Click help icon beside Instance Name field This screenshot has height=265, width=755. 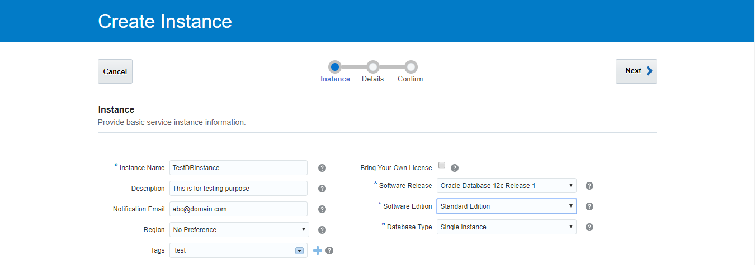pyautogui.click(x=322, y=168)
